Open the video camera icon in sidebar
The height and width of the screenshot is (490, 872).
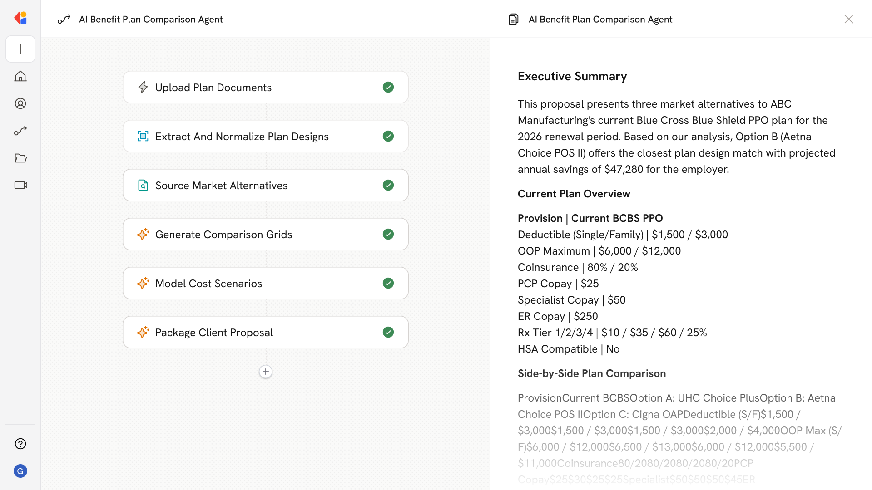click(20, 185)
